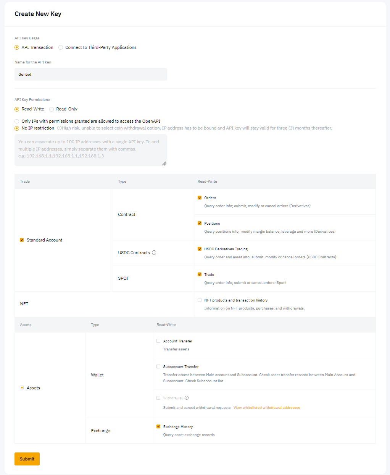Grab the text area resize handle icon
The image size is (390, 475).
pos(164,164)
